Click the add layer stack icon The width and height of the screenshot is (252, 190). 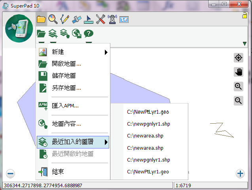click(53, 34)
